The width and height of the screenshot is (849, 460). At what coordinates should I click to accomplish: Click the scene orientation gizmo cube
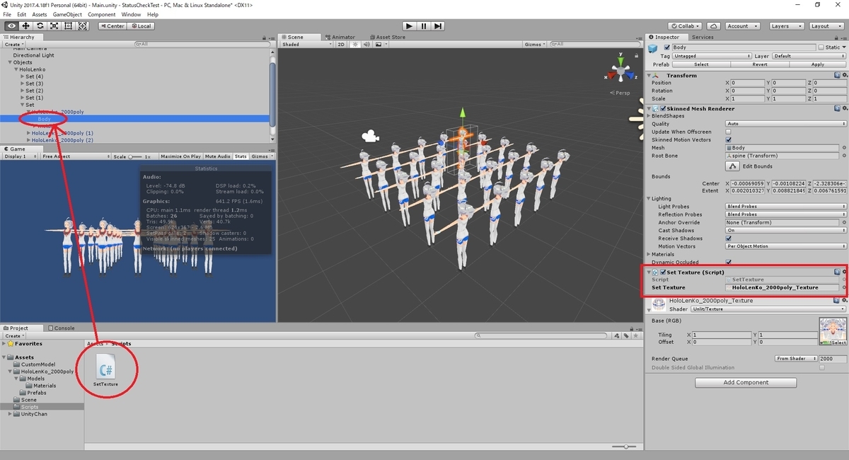(620, 71)
